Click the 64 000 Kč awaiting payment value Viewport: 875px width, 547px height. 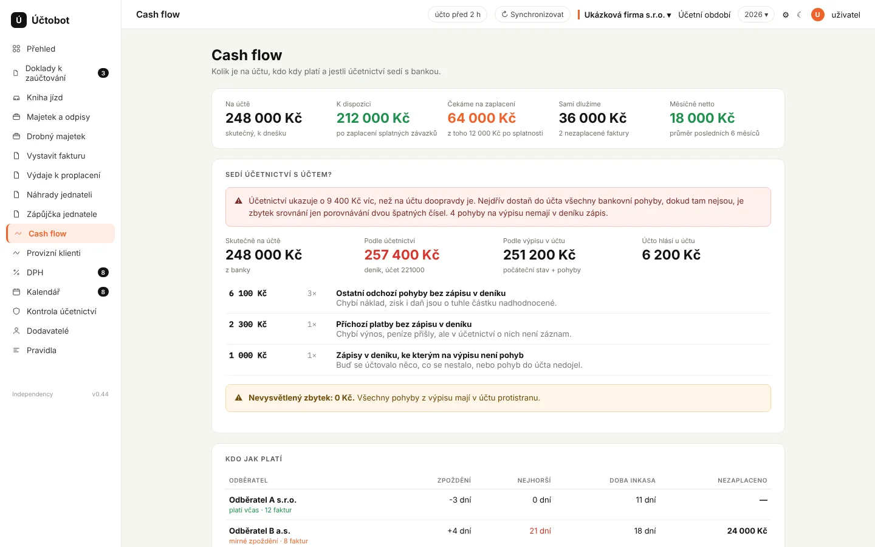[x=482, y=118]
